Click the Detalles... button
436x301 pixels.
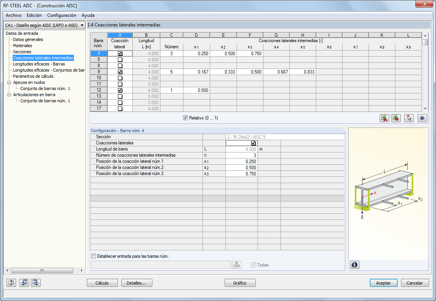coord(137,283)
